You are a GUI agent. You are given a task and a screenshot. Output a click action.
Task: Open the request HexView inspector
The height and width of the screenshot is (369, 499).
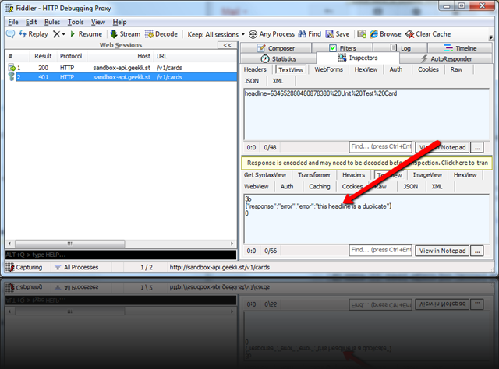(x=366, y=69)
